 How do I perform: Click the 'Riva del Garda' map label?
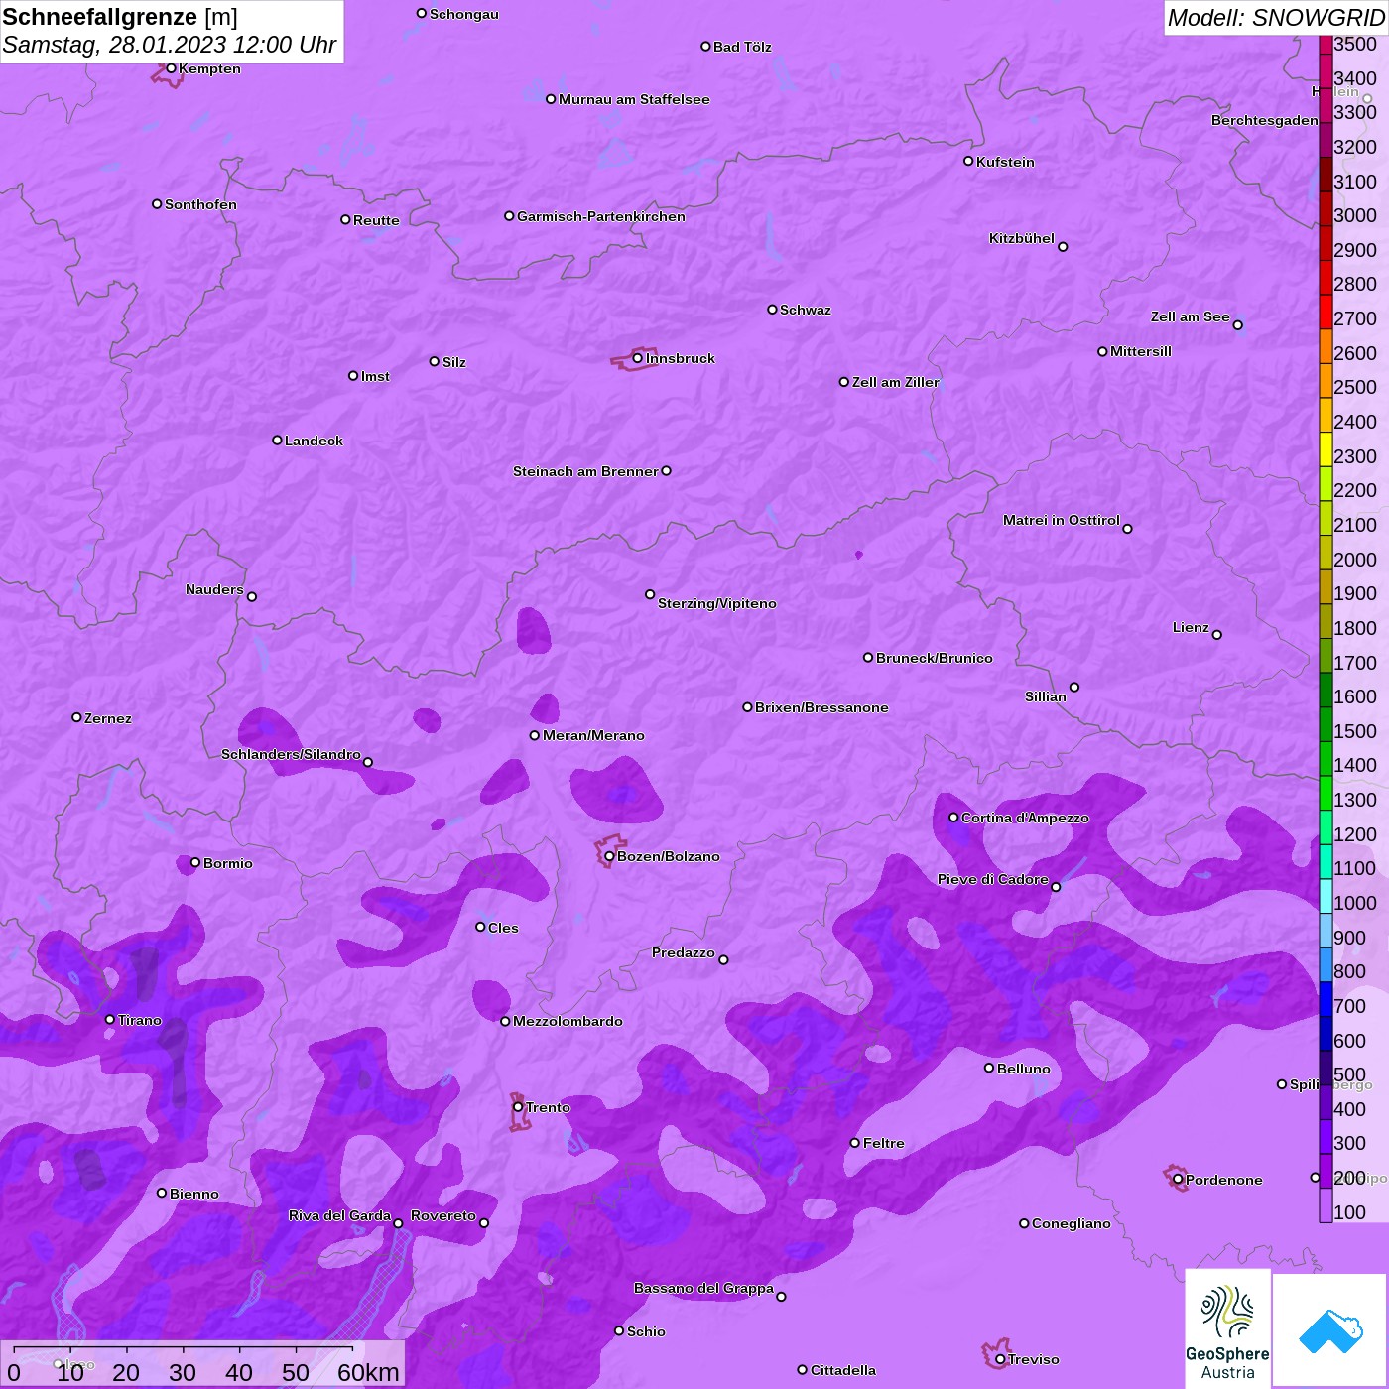pos(339,1215)
